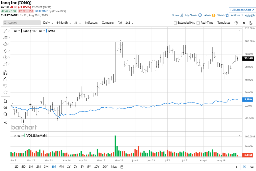
Task: Hide the IWM comparison eye icon
Action: (40, 31)
